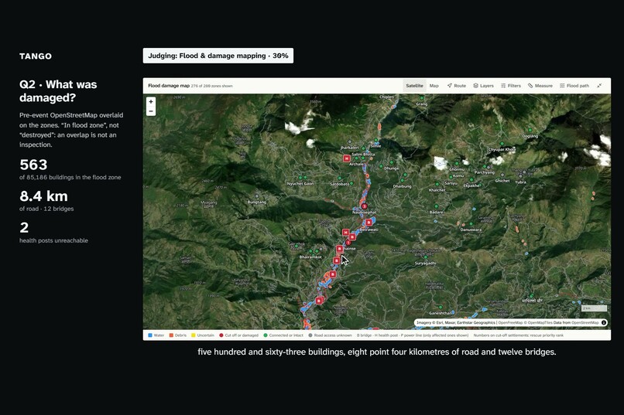Click the red 'Cut off or damaged' legend dot
Viewport: 624px width, 415px height.
click(221, 335)
